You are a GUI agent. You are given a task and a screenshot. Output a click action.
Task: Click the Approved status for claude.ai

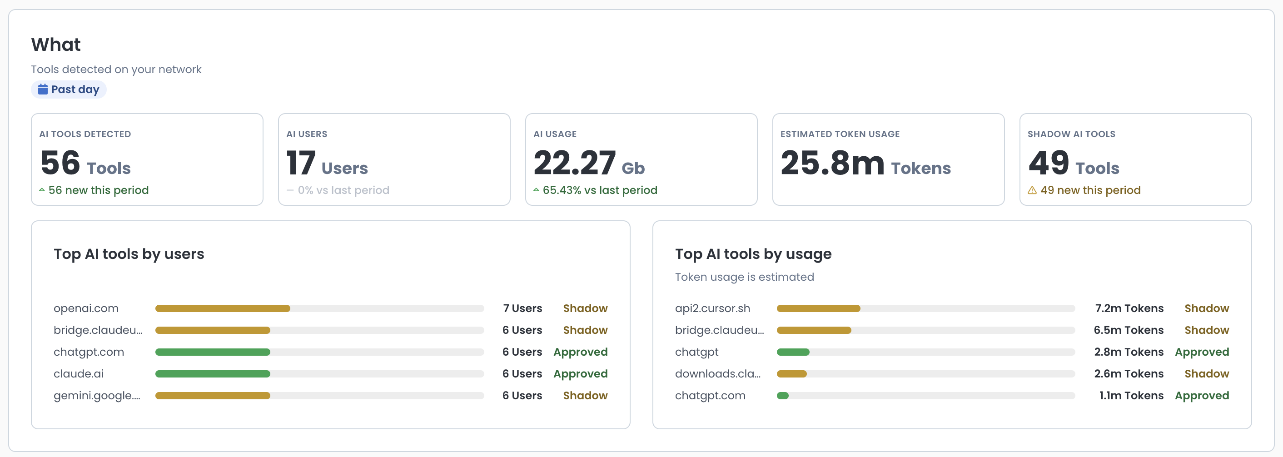(x=581, y=374)
